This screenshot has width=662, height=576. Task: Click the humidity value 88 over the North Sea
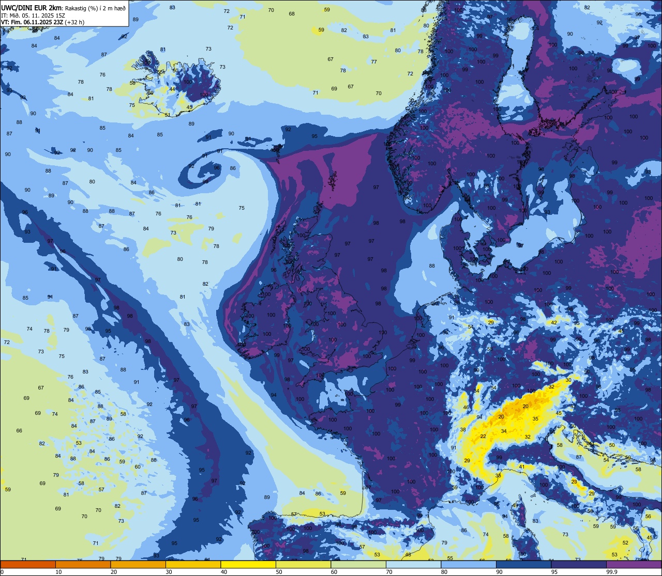(432, 266)
